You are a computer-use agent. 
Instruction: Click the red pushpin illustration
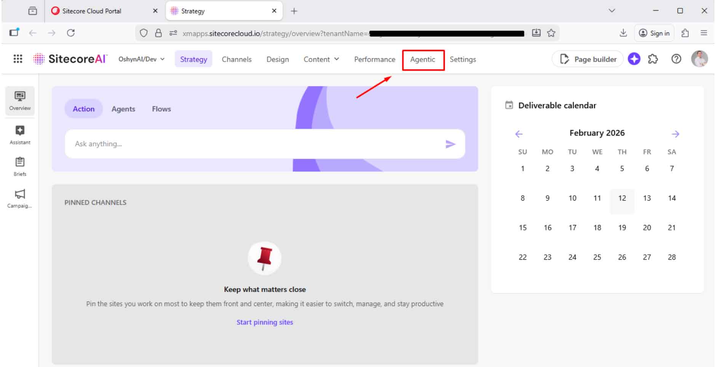pos(265,258)
